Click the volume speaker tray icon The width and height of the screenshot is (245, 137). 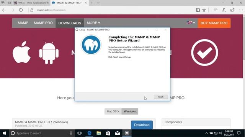(x=220, y=133)
